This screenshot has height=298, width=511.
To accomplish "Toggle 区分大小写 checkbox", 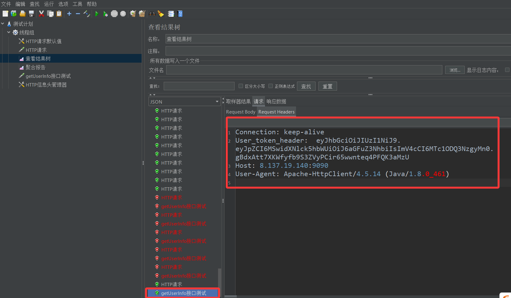I will point(241,86).
